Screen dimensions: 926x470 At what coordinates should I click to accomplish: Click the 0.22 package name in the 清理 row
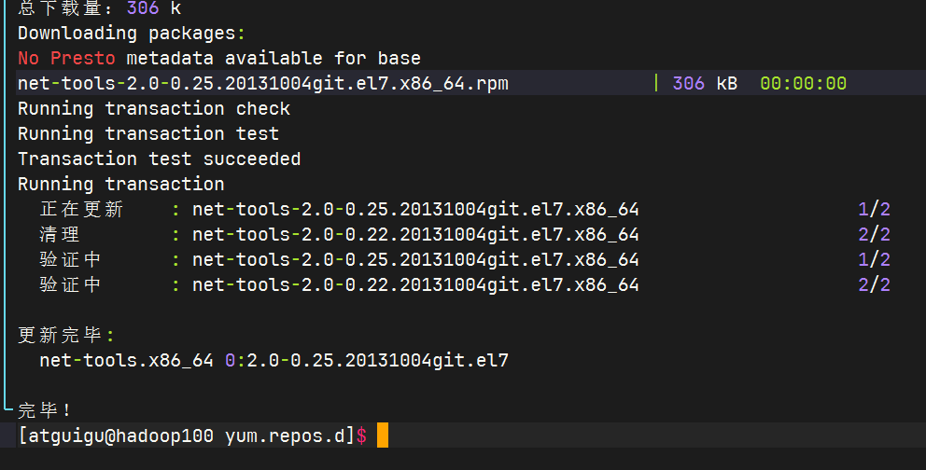click(415, 234)
